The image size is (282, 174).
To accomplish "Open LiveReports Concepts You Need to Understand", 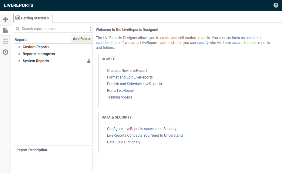I will pos(145,136).
